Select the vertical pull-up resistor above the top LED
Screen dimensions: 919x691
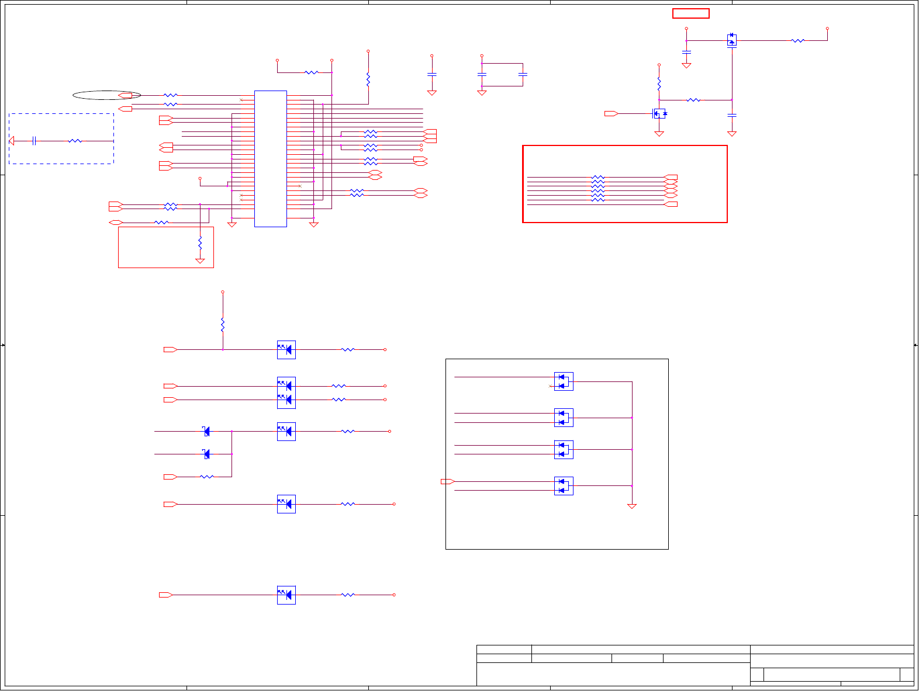[x=223, y=324]
